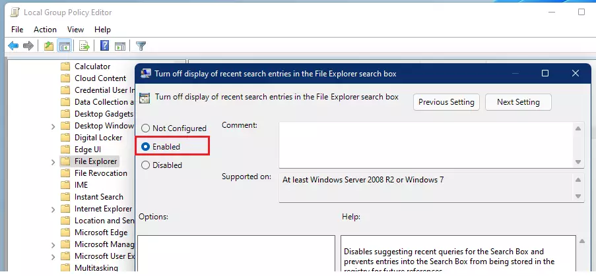Click the Forward arrow toolbar icon
The image size is (596, 276).
click(x=28, y=46)
